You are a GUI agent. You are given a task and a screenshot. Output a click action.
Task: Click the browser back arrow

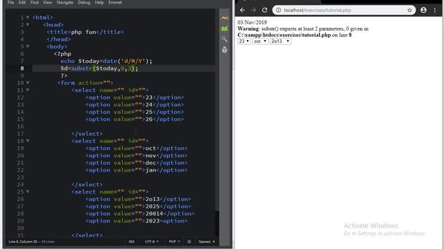242,10
